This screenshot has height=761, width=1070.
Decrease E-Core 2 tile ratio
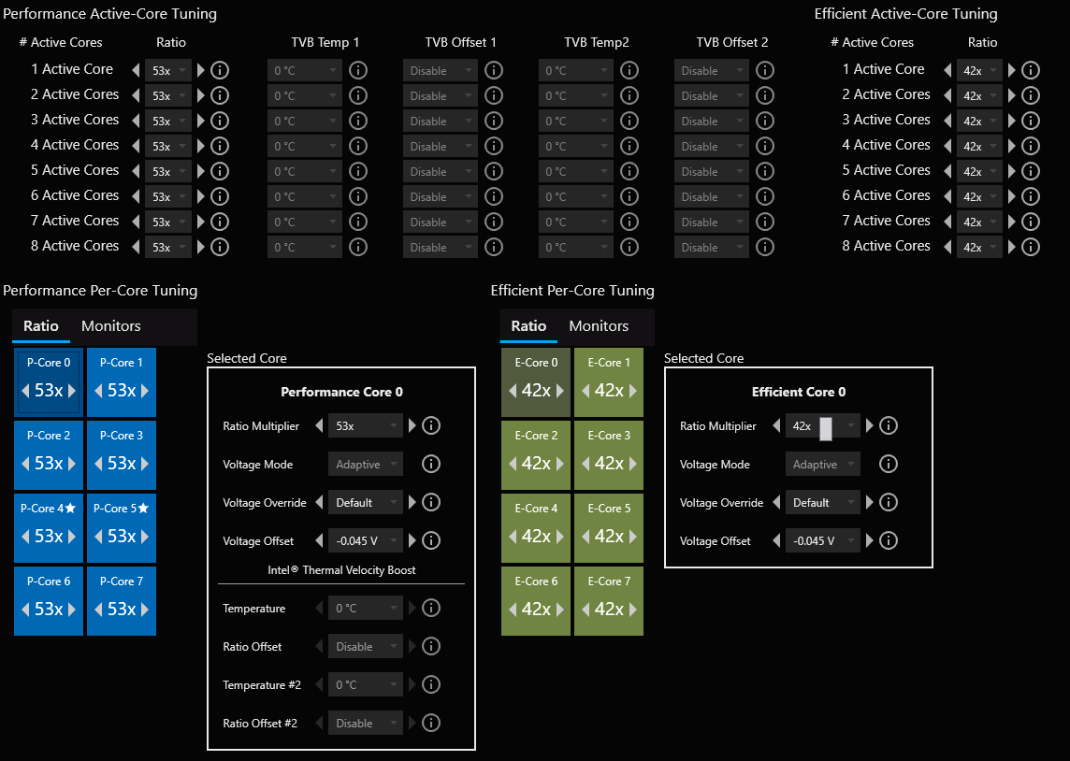[x=513, y=464]
